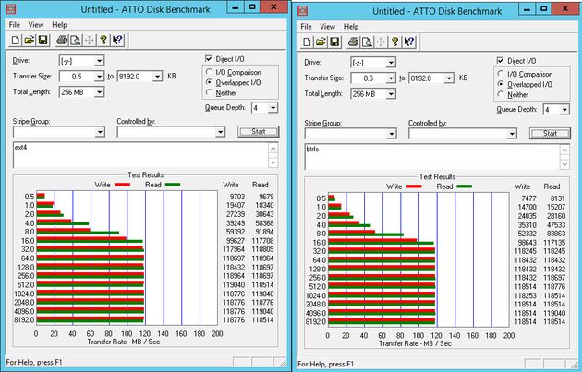This screenshot has width=582, height=372.
Task: Select Neither radio in right window
Action: point(501,94)
